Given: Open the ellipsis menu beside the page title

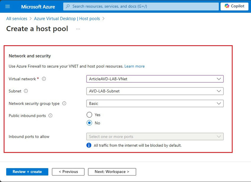Looking at the screenshot, I should click(78, 29).
